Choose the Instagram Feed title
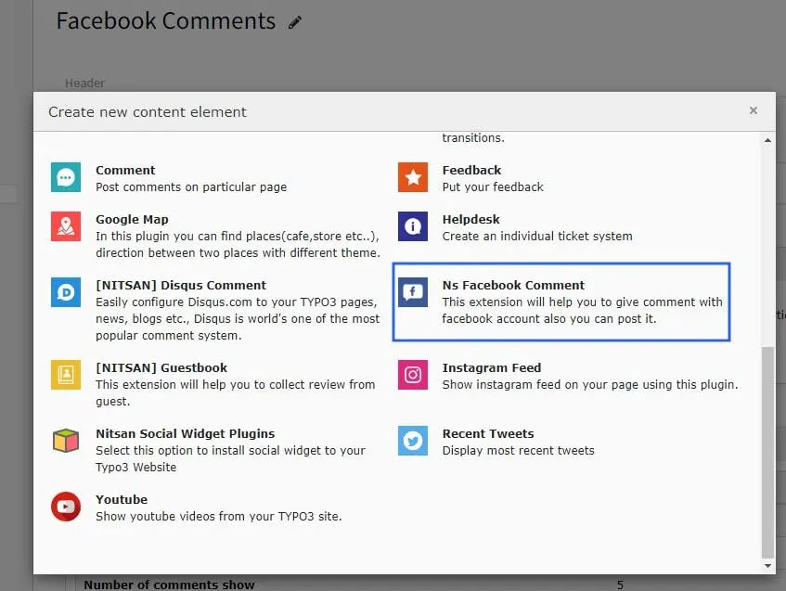This screenshot has width=786, height=591. [491, 368]
